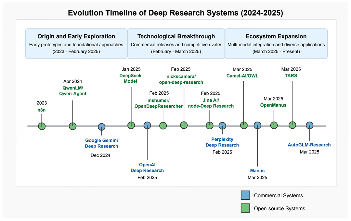This screenshot has height=221, width=351.
Task: Click the blue Commercial Systems legend swatch
Action: click(245, 195)
